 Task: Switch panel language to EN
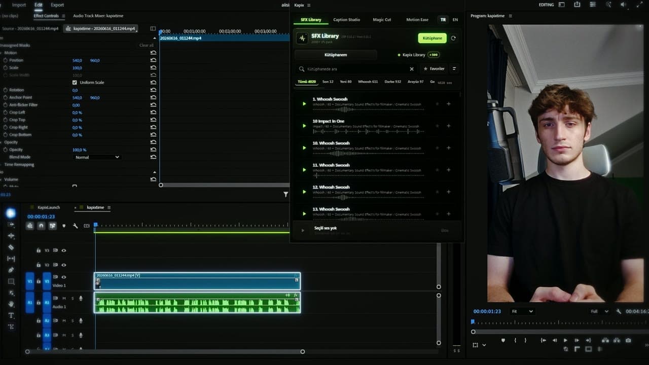click(x=455, y=20)
